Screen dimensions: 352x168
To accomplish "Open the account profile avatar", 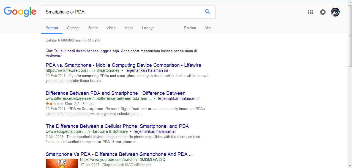I will coord(335,12).
